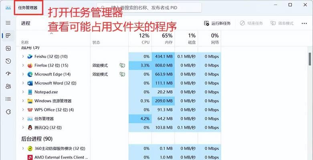This screenshot has width=313, height=160.
Task: Click the Microsoft Edge app icon
Action: [x=30, y=74]
